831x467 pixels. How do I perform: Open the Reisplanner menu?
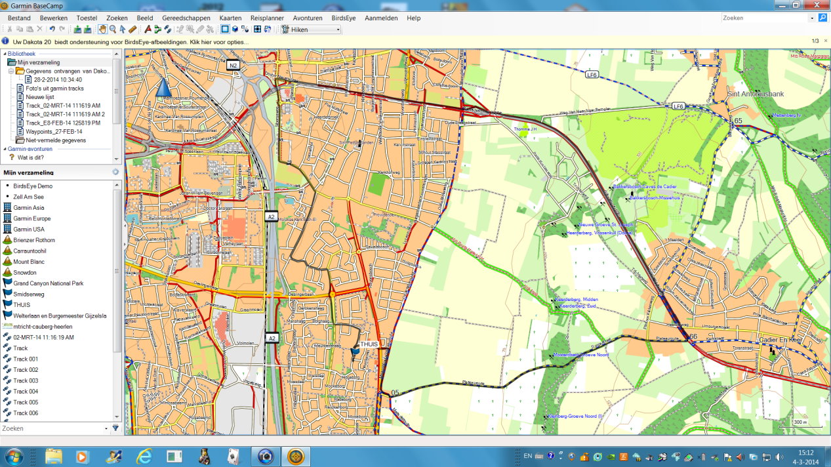(x=267, y=18)
